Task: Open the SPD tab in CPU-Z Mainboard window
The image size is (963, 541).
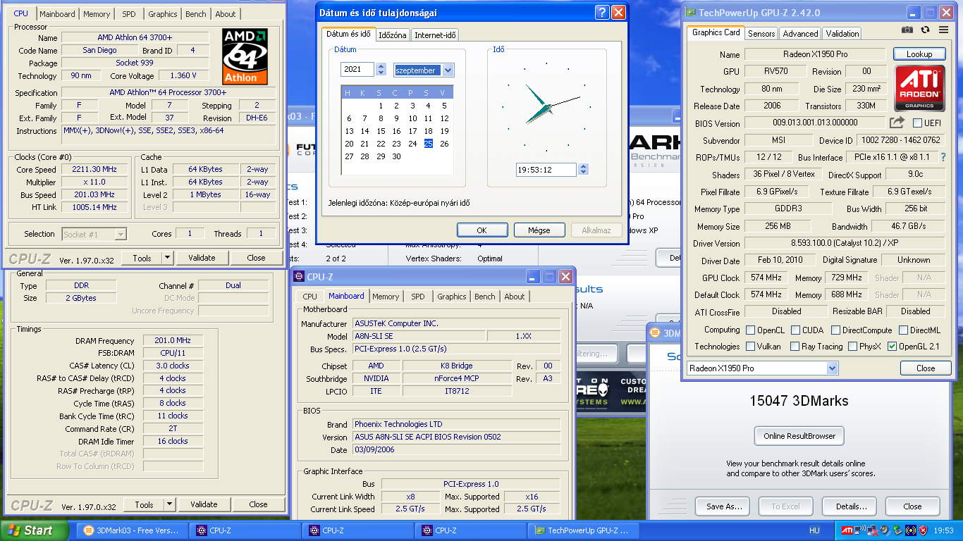Action: point(418,297)
